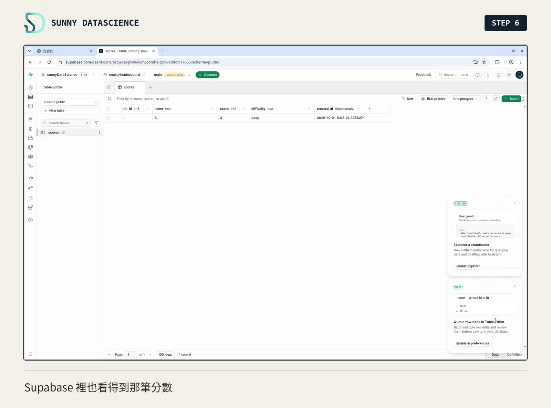Open the Authentication lock sidebar icon
Viewport: 551px width, 408px height.
[x=31, y=128]
